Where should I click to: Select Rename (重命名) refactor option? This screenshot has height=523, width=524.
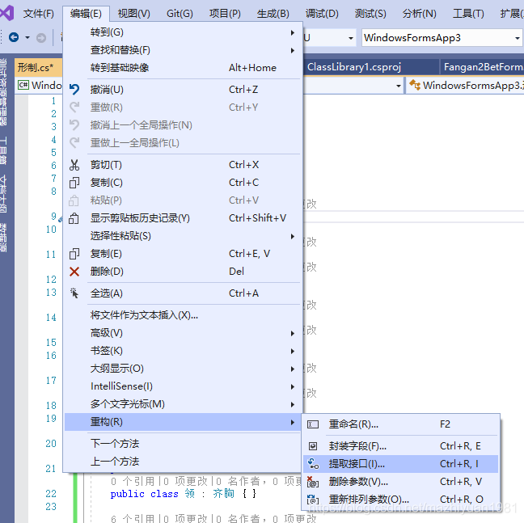point(353,424)
